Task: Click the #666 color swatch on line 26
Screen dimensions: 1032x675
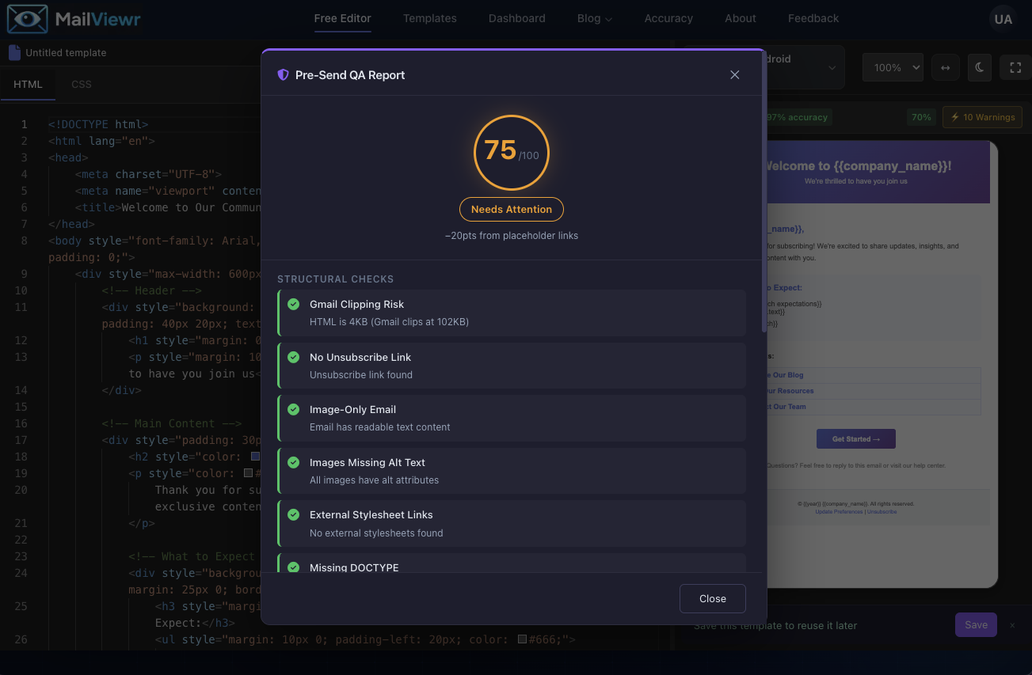Action: pos(521,639)
